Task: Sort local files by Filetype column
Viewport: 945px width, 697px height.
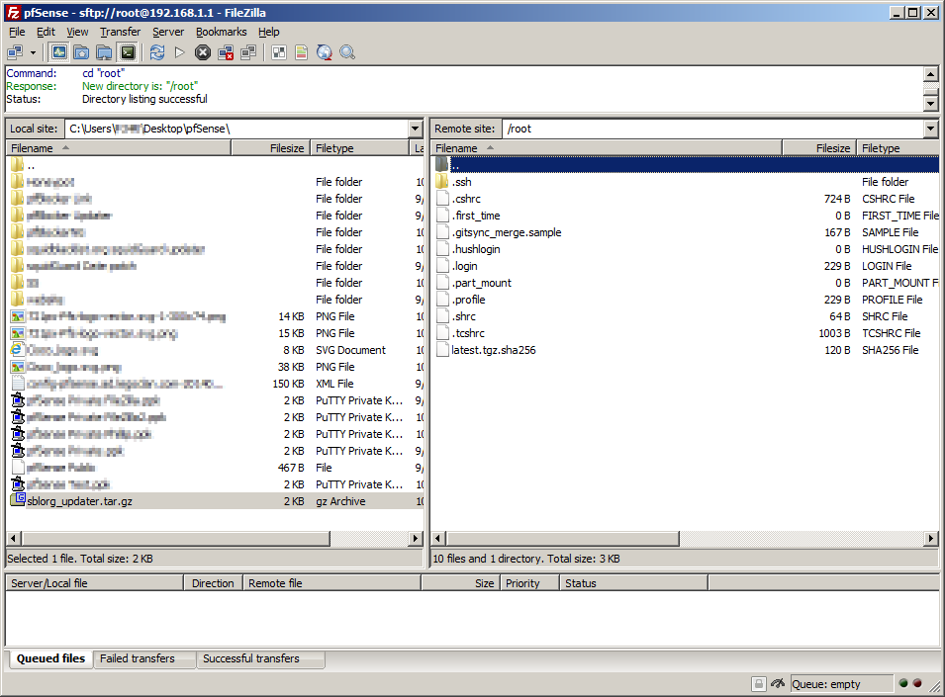Action: click(x=359, y=148)
